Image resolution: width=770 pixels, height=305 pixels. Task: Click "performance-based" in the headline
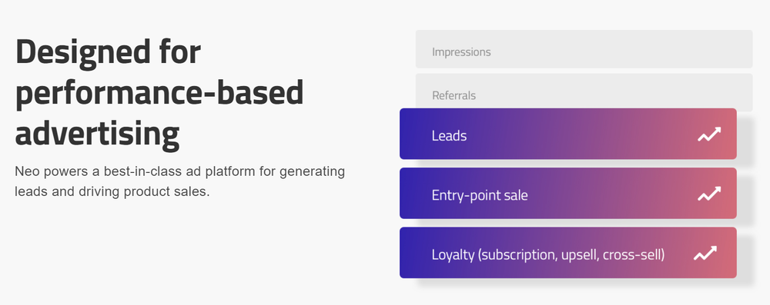pyautogui.click(x=159, y=93)
